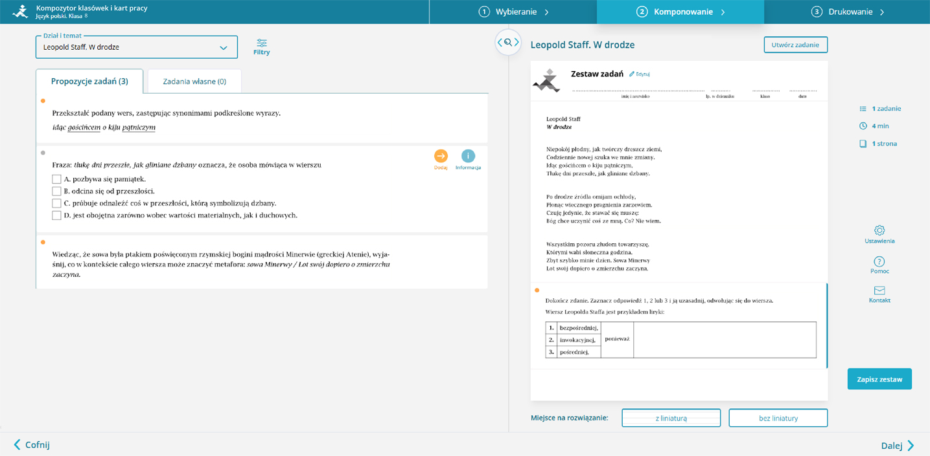Show Informacja about the selected task
Viewport: 930px width, 456px height.
click(x=468, y=159)
